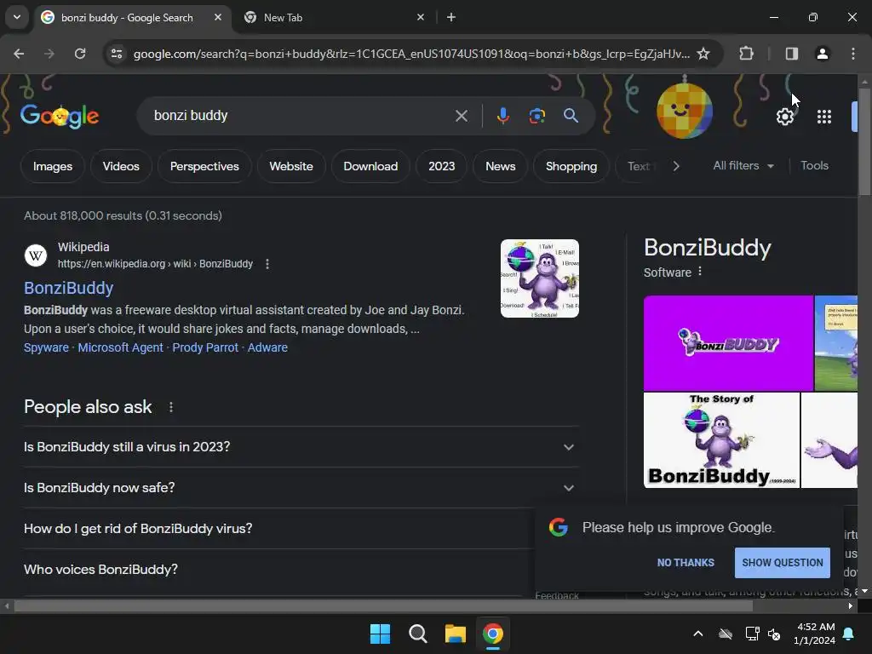Switch to the New Tab browser tab
The image size is (872, 654).
[332, 17]
